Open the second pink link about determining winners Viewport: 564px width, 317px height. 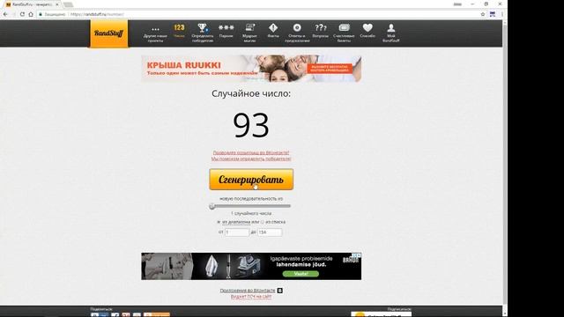251,158
